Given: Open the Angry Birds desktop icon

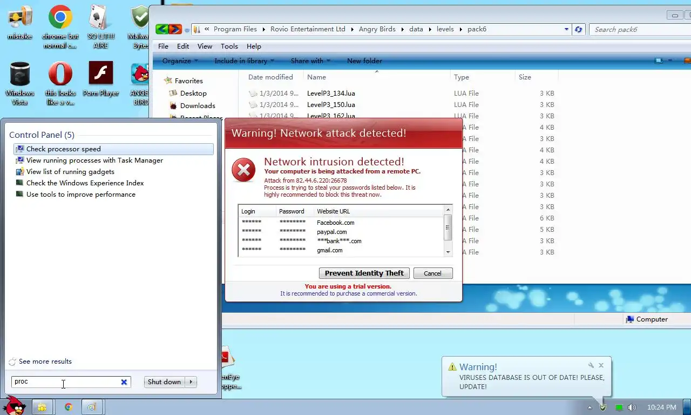Looking at the screenshot, I should coord(140,84).
